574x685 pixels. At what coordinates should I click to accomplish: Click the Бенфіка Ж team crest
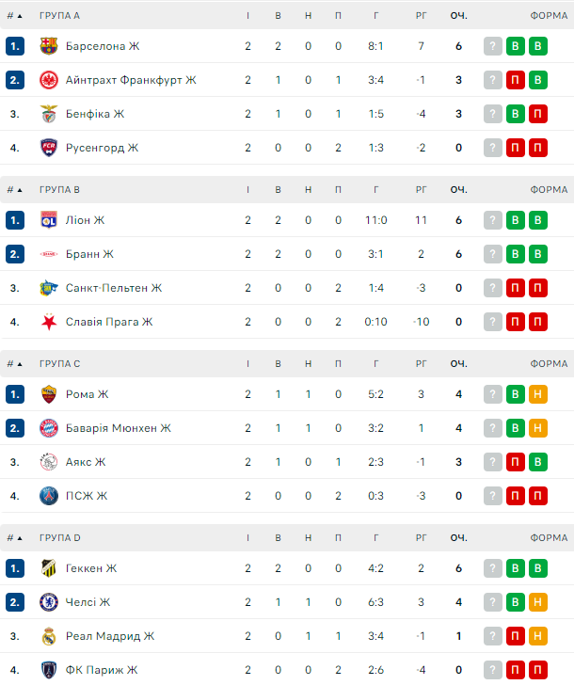(49, 114)
